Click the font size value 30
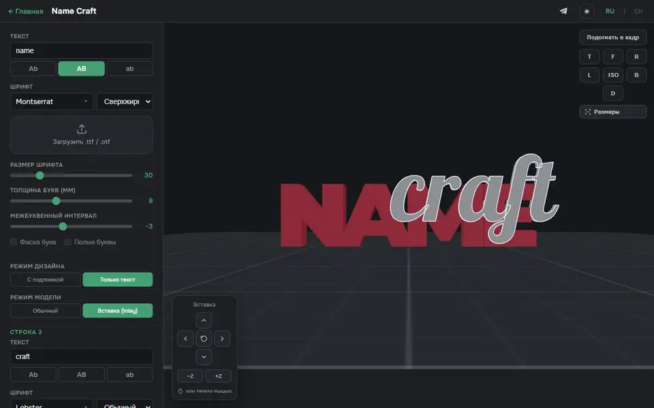654x408 pixels. (148, 175)
